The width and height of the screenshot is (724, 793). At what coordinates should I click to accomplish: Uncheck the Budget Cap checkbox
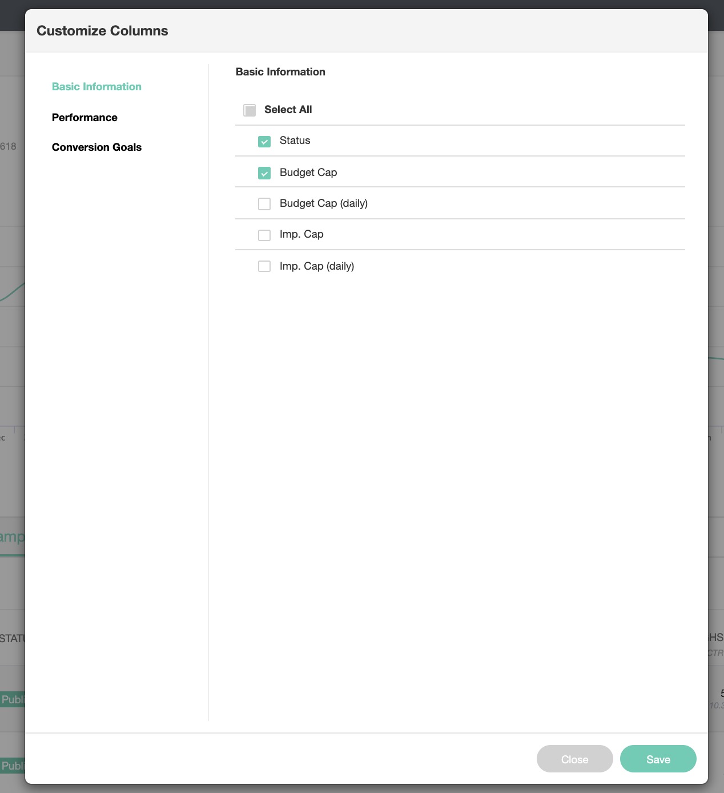(x=264, y=173)
